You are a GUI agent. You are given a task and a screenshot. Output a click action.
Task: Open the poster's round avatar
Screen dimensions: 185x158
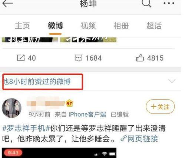[x=11, y=108]
